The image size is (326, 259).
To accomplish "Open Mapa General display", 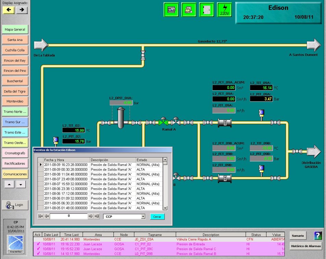I will (15, 29).
